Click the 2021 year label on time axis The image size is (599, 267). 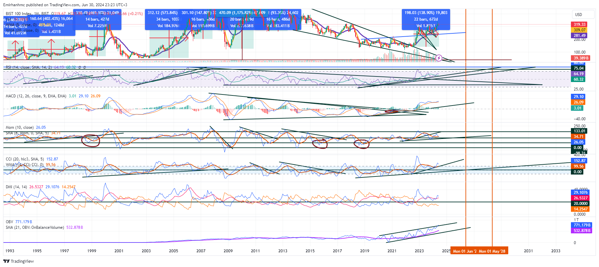(x=392, y=251)
